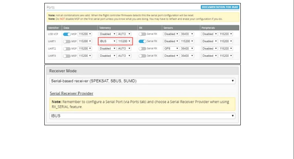Open UART2 MSP baud rate dropdown
The width and height of the screenshot is (294, 159).
click(85, 49)
